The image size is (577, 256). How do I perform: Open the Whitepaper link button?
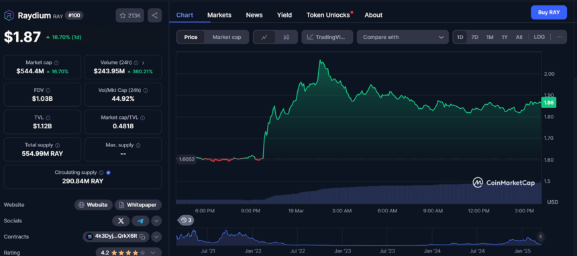click(x=138, y=205)
